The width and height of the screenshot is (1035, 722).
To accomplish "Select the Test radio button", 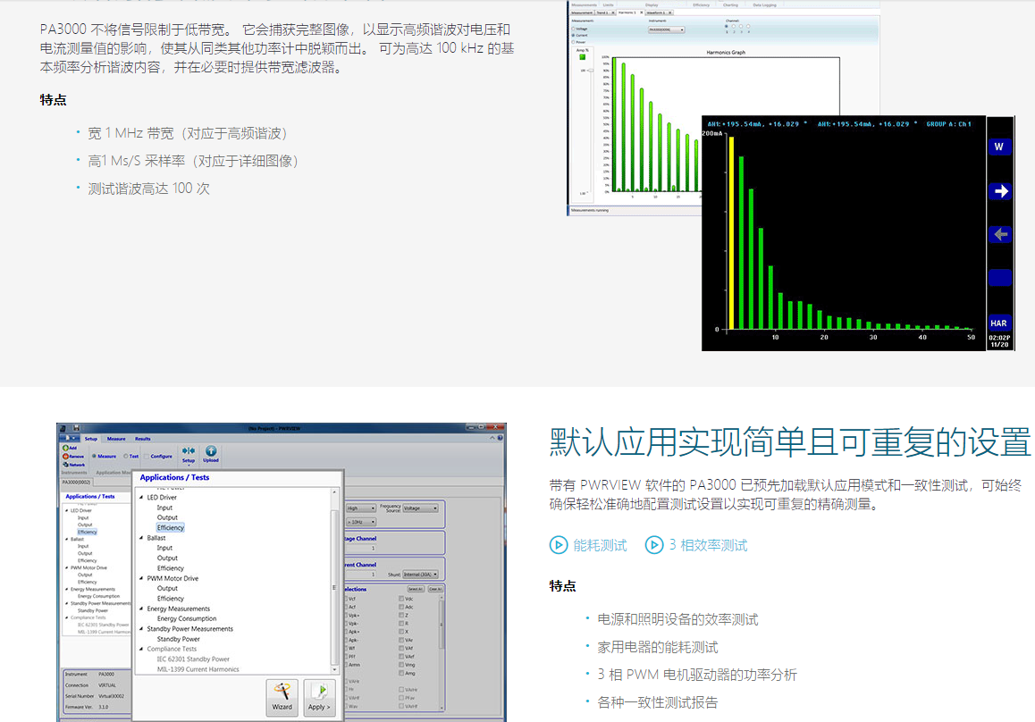I will [x=126, y=456].
